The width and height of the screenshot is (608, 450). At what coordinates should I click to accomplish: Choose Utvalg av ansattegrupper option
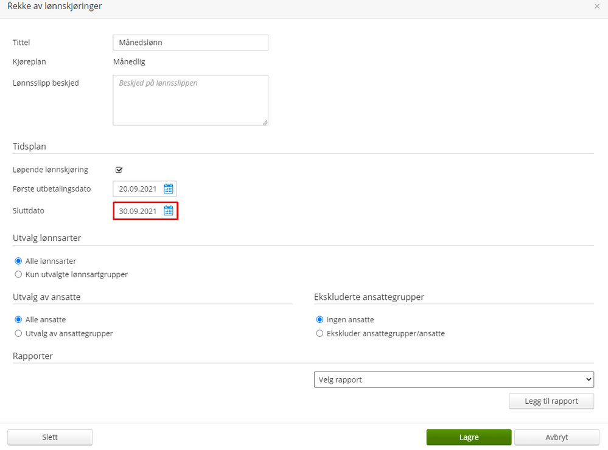pos(18,333)
